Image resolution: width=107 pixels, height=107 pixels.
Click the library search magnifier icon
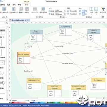[7, 23]
